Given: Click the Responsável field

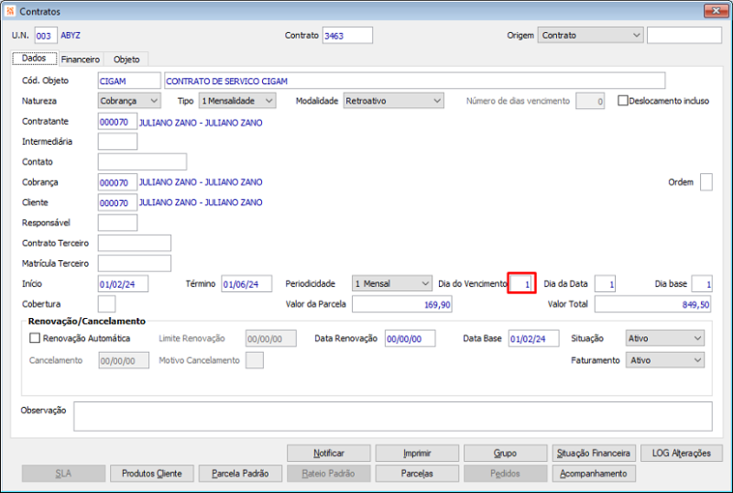Looking at the screenshot, I should pyautogui.click(x=117, y=223).
